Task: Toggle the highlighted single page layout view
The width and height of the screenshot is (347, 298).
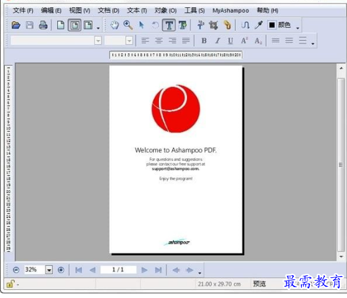Action: click(x=74, y=25)
